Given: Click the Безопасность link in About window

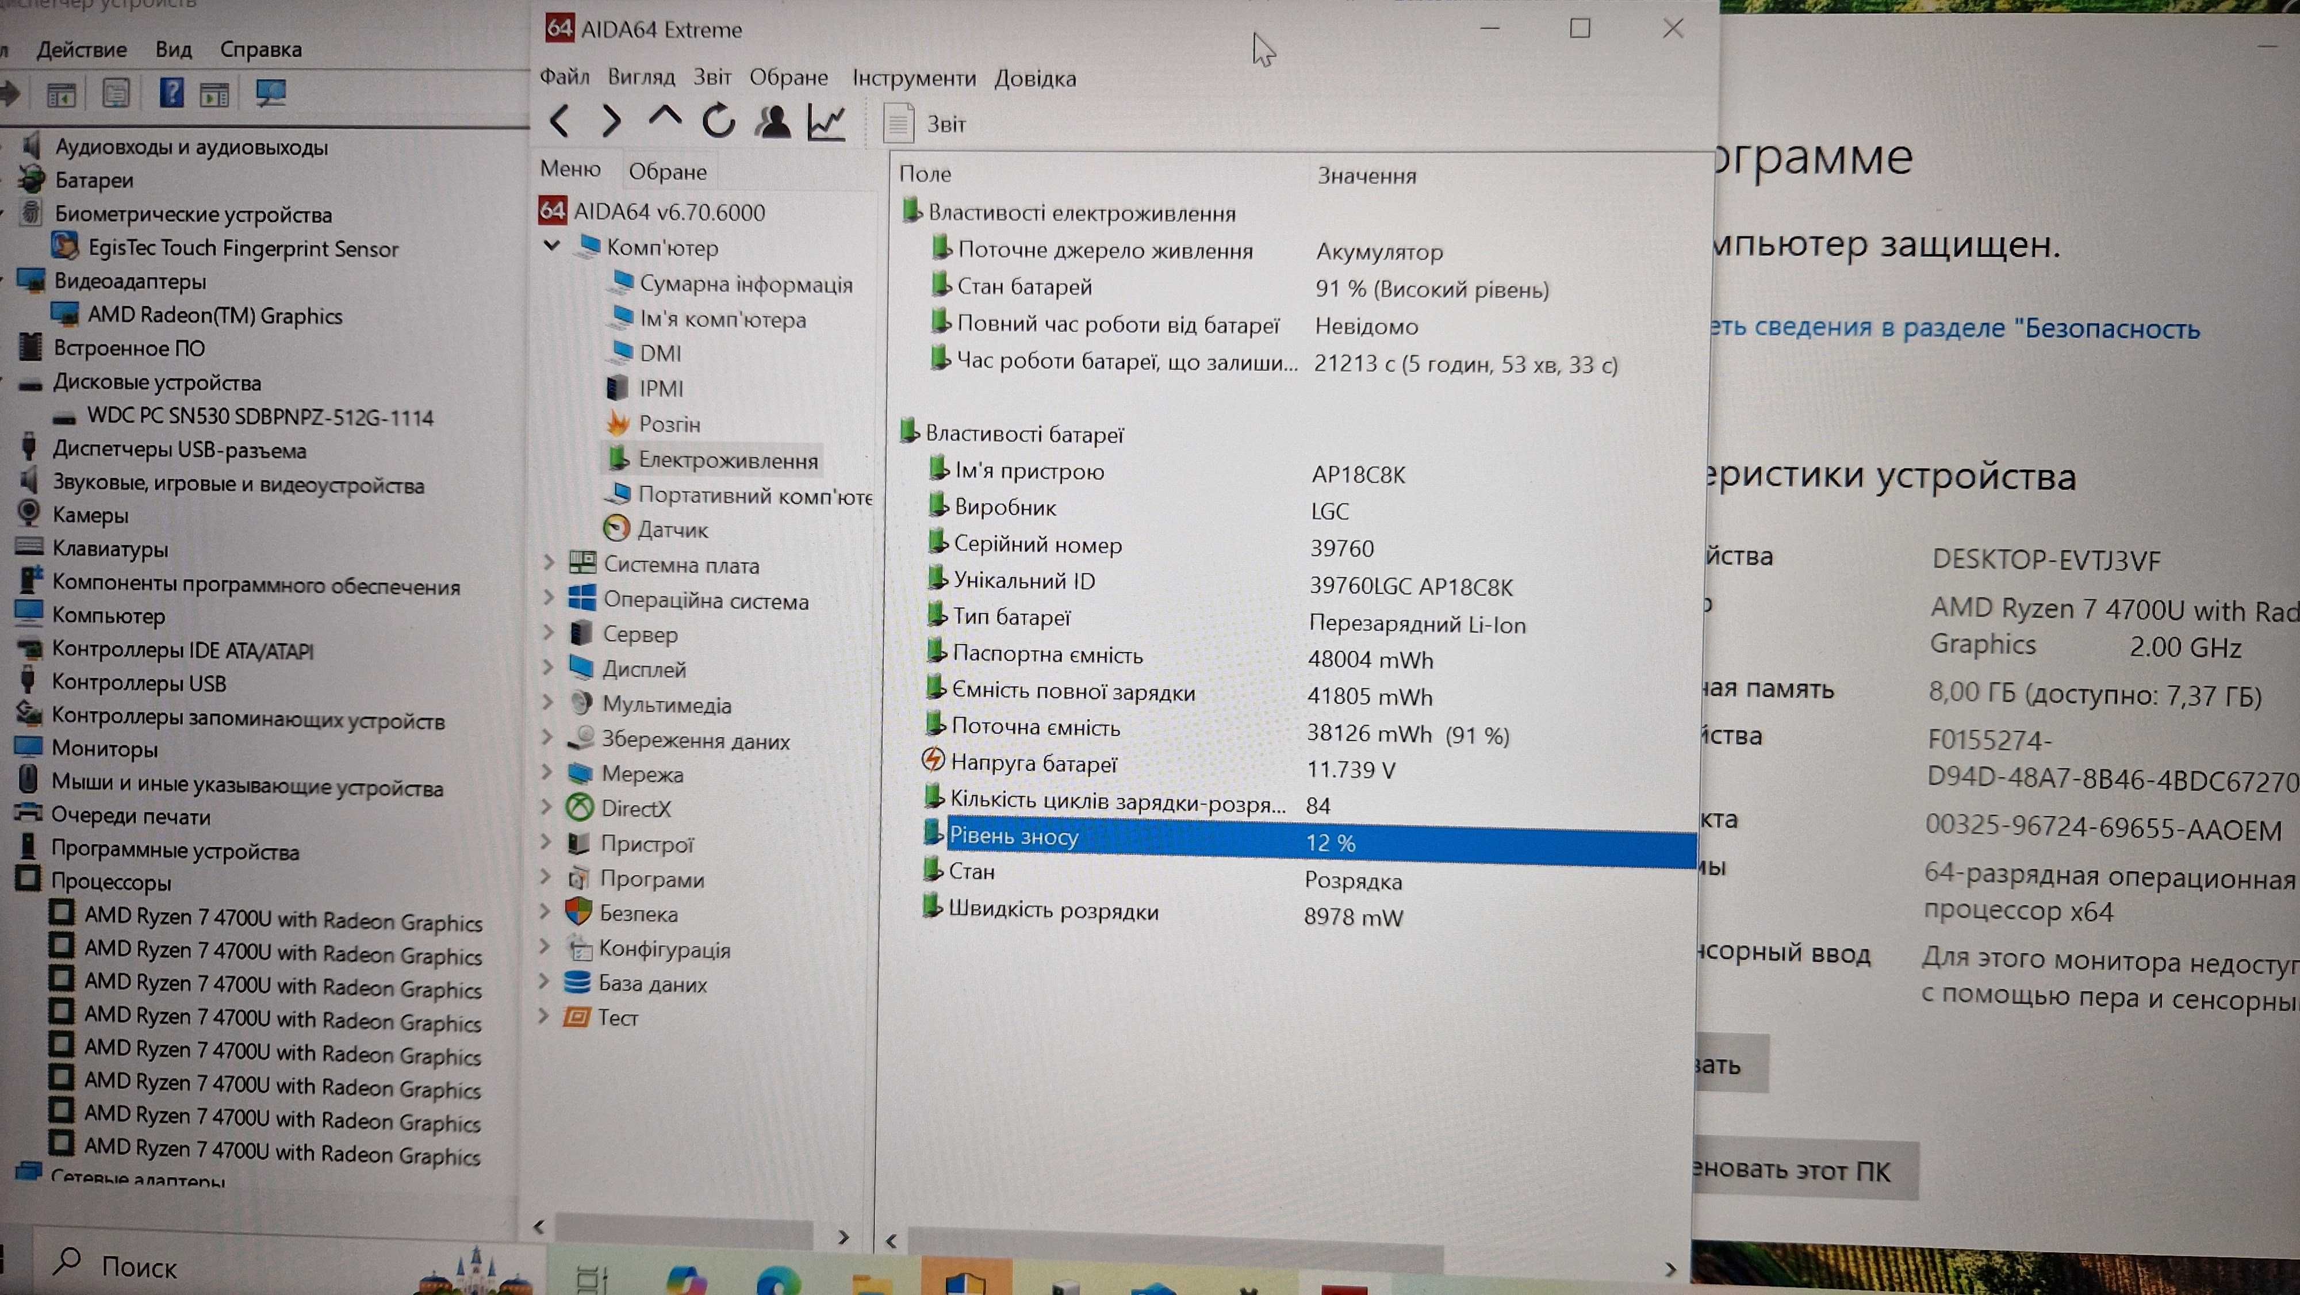Looking at the screenshot, I should click(x=1956, y=328).
